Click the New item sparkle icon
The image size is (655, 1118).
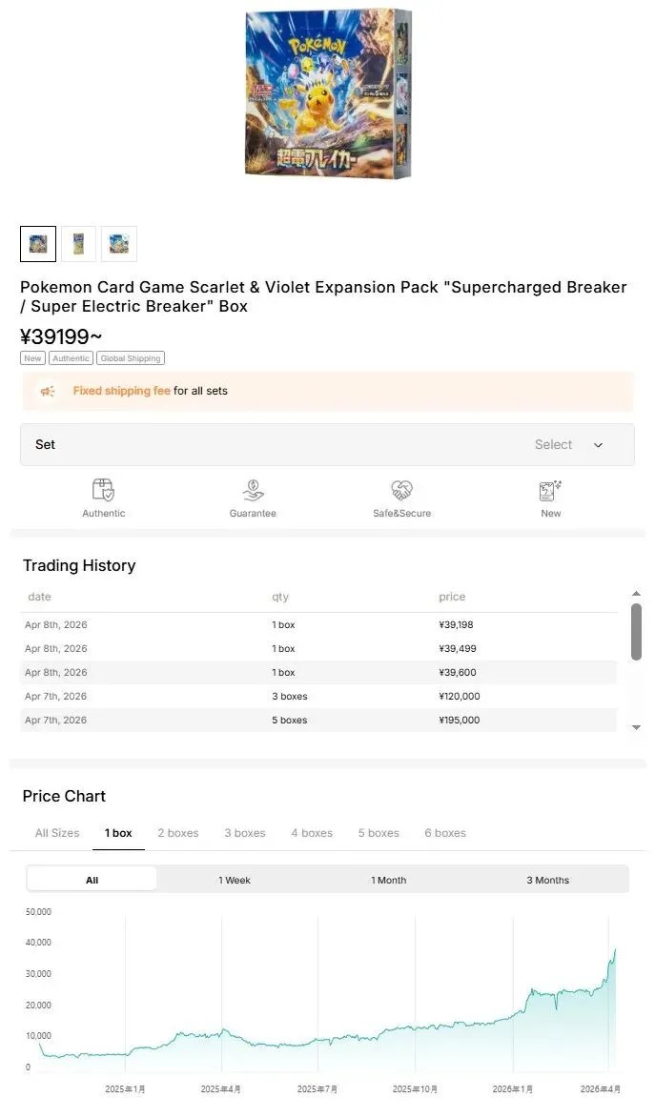550,490
